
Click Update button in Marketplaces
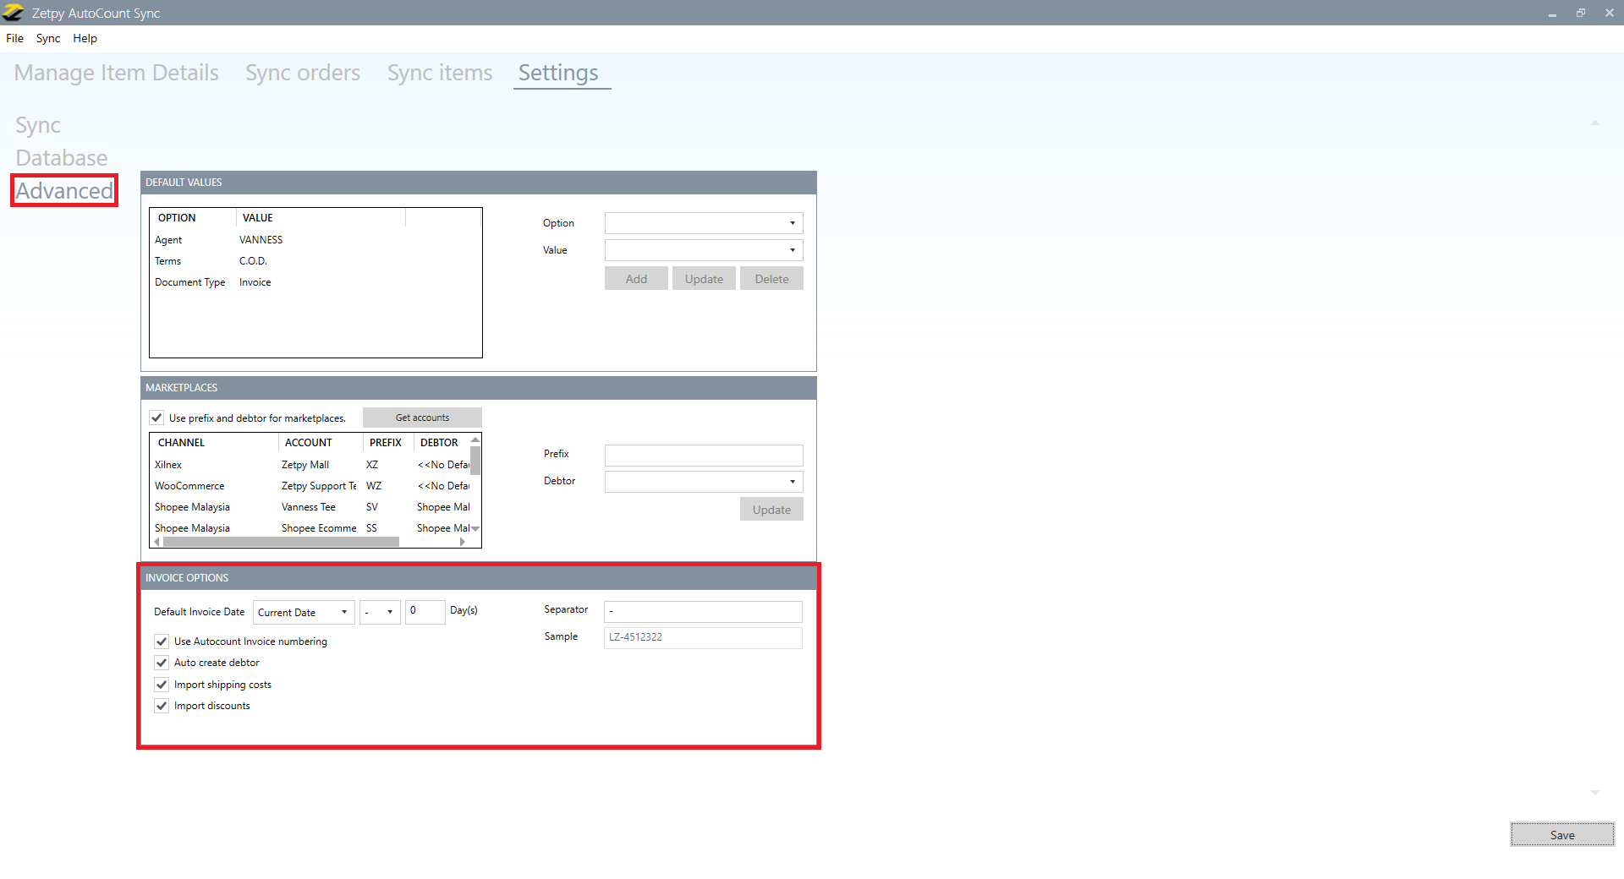[x=771, y=510]
